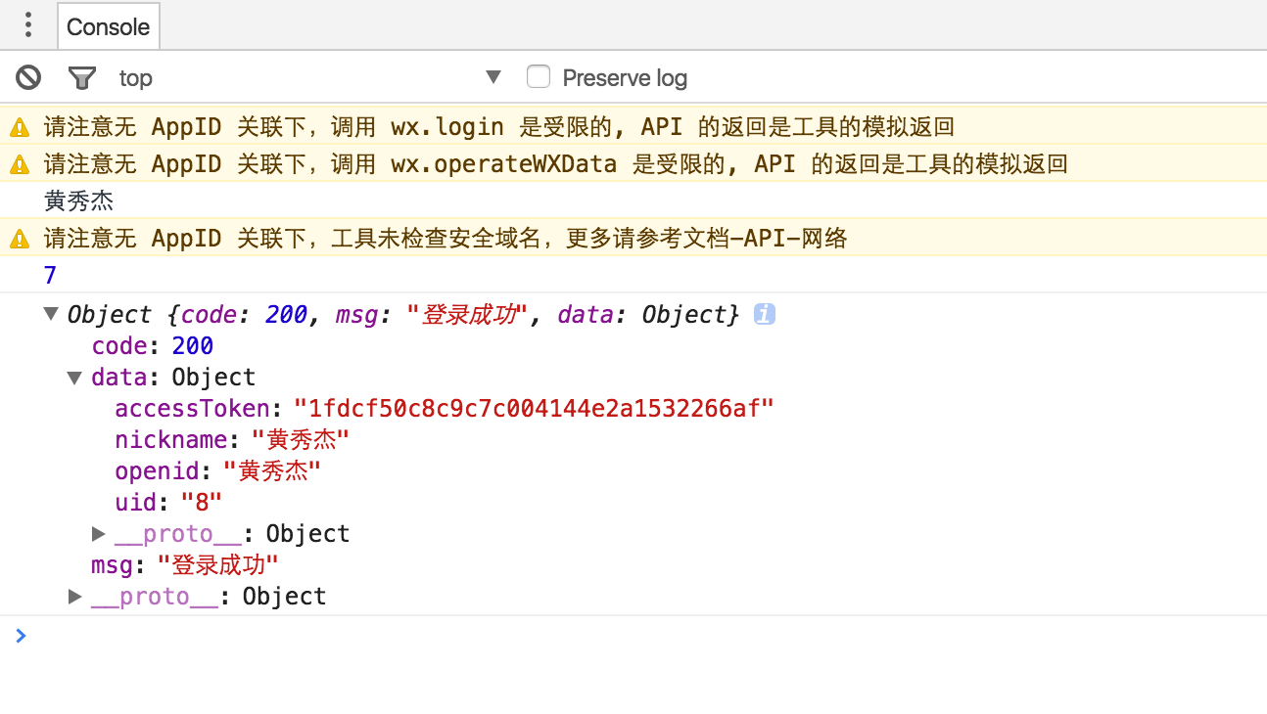Collapse the logged Object entry
This screenshot has width=1267, height=714.
point(50,314)
